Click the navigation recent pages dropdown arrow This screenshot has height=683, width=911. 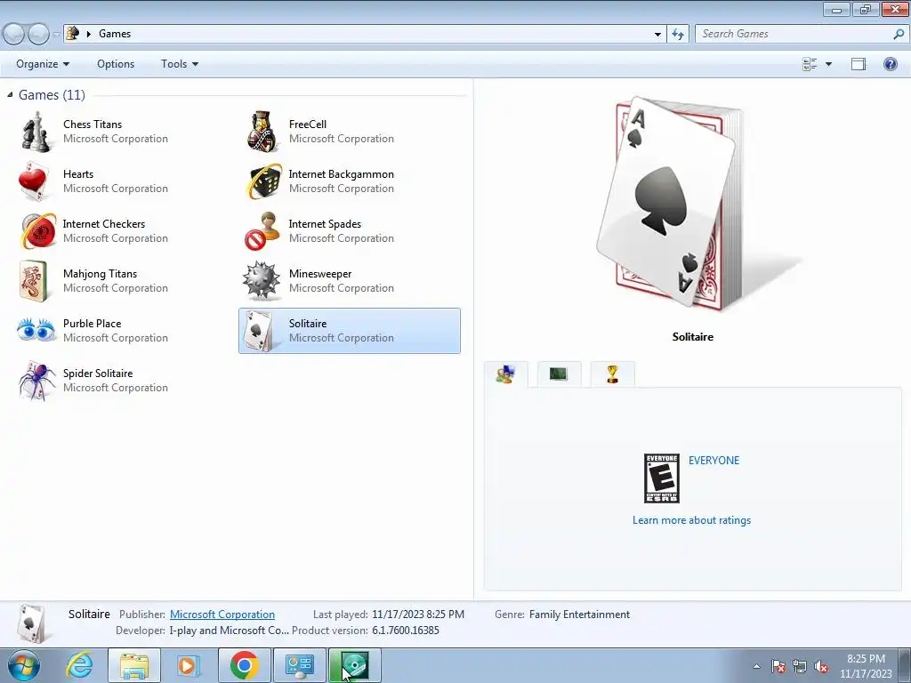pyautogui.click(x=56, y=35)
